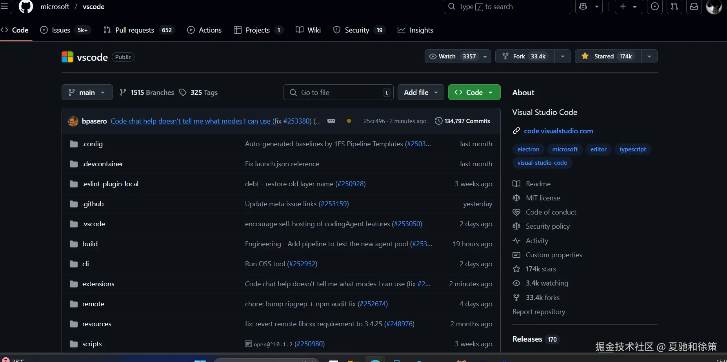Open the .config folder icon
Image resolution: width=727 pixels, height=362 pixels.
(x=73, y=144)
